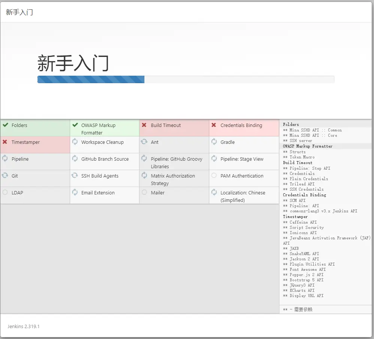Image resolution: width=374 pixels, height=339 pixels.
Task: Click the spinner next to Workspace Cleanup
Action: 75,142
